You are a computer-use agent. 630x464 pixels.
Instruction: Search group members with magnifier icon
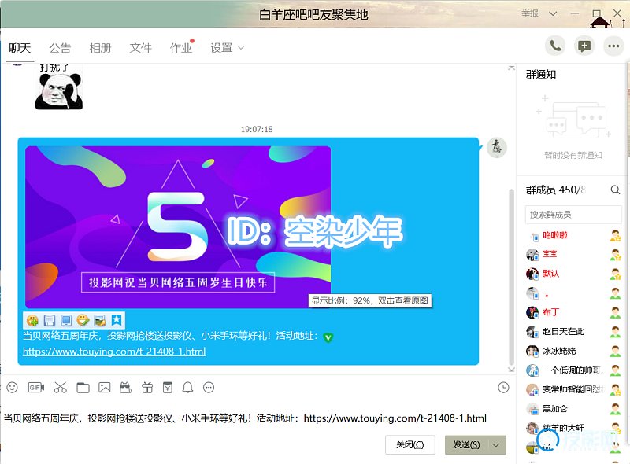[615, 190]
